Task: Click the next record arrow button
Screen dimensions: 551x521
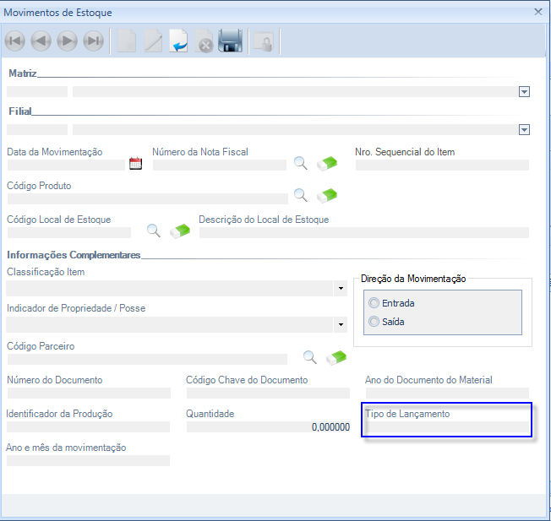Action: [x=67, y=41]
